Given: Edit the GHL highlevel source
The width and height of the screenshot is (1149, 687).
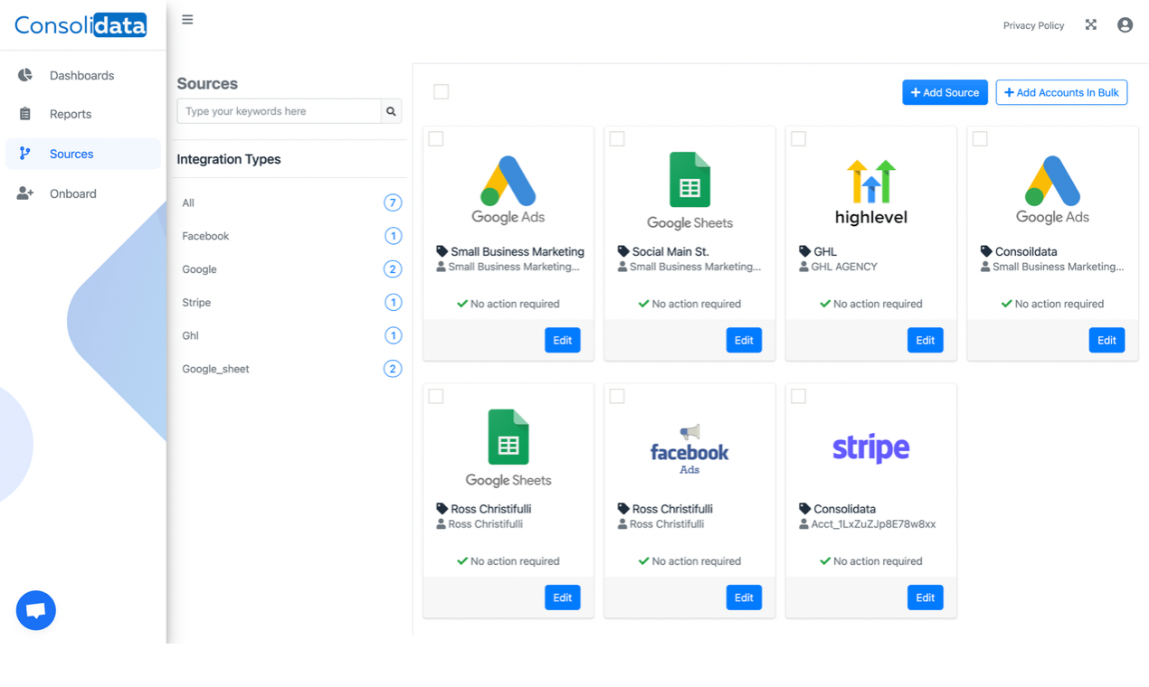Looking at the screenshot, I should click(x=925, y=340).
